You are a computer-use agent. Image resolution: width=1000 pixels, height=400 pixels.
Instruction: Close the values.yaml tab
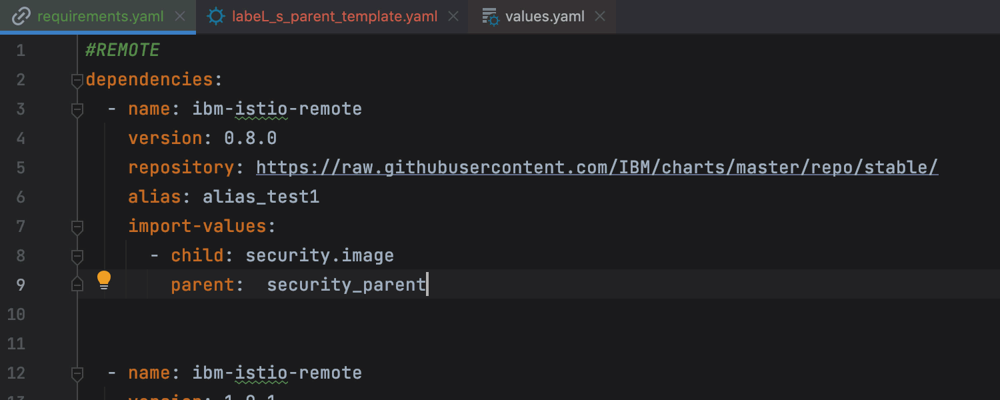(600, 17)
